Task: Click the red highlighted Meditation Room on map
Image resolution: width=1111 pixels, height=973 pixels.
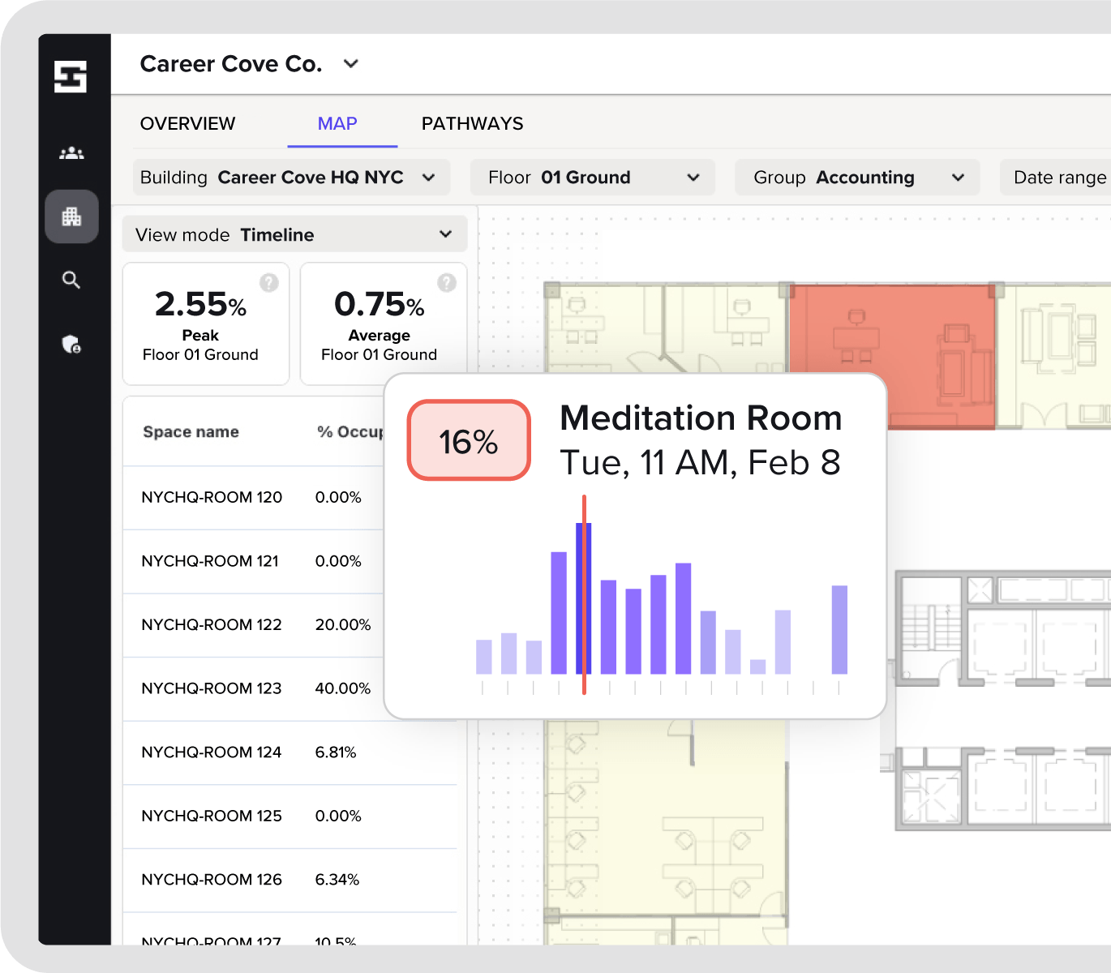Action: [892, 328]
